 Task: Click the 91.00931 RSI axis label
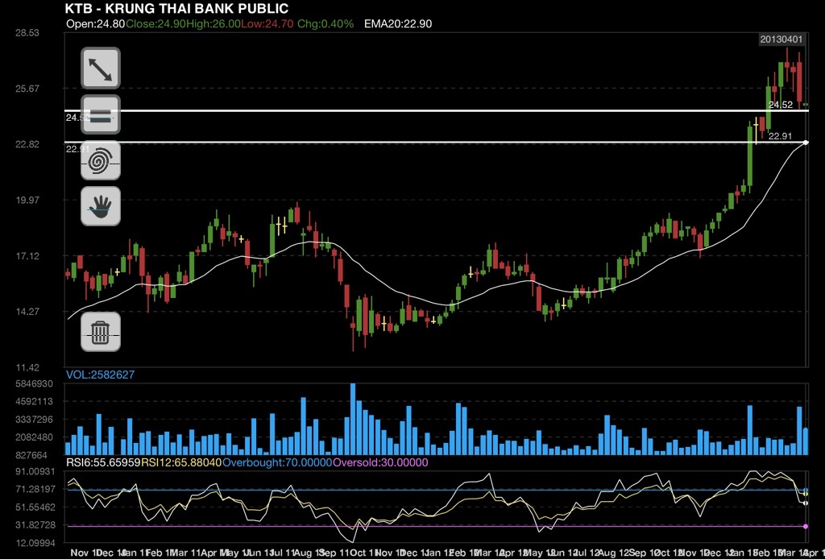pos(35,472)
